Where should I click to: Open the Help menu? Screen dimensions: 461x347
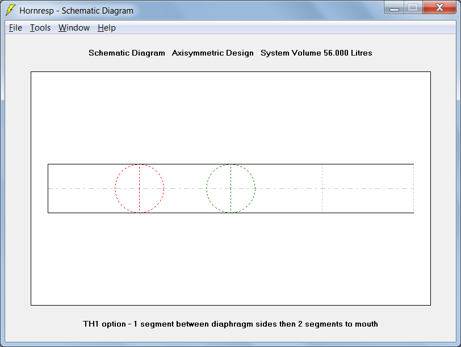pyautogui.click(x=106, y=28)
